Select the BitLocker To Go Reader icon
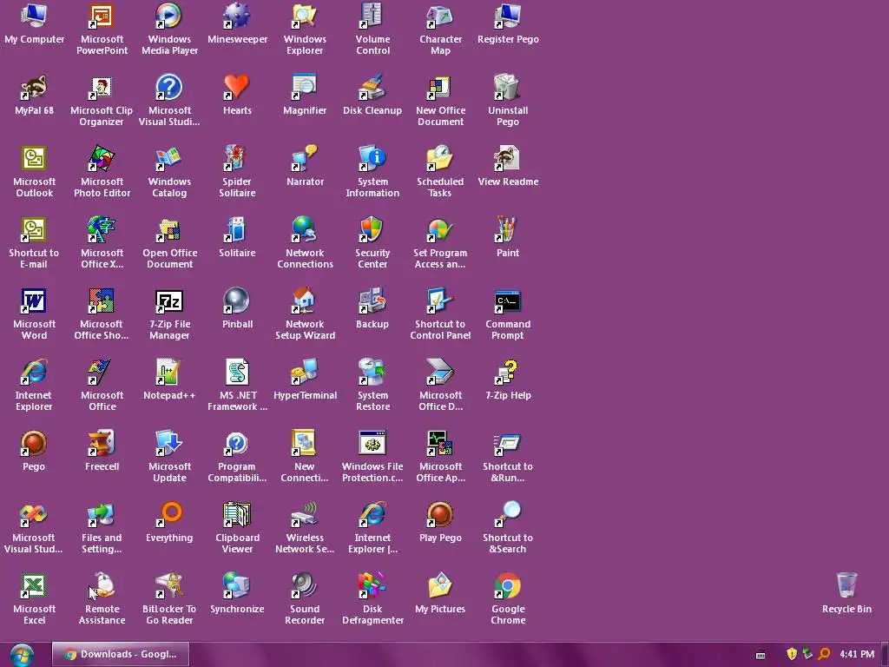Screen dimensions: 889x667 click(169, 586)
